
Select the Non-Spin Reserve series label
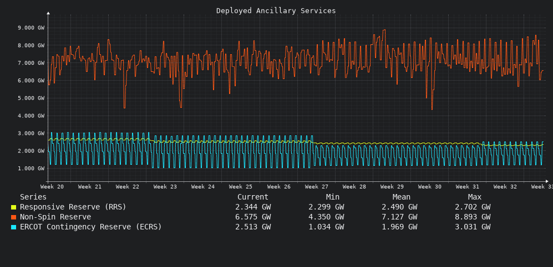point(55,217)
